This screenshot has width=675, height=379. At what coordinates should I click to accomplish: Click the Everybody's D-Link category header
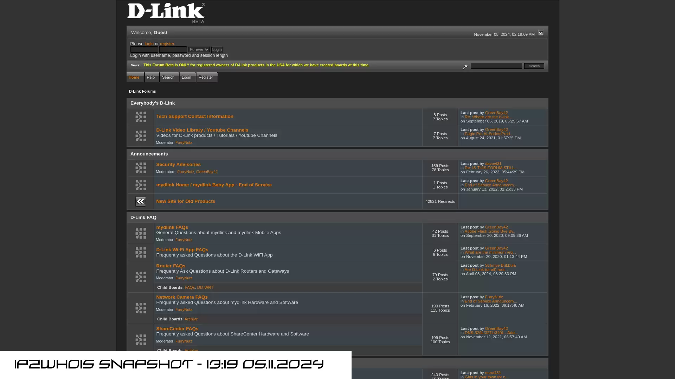153,103
